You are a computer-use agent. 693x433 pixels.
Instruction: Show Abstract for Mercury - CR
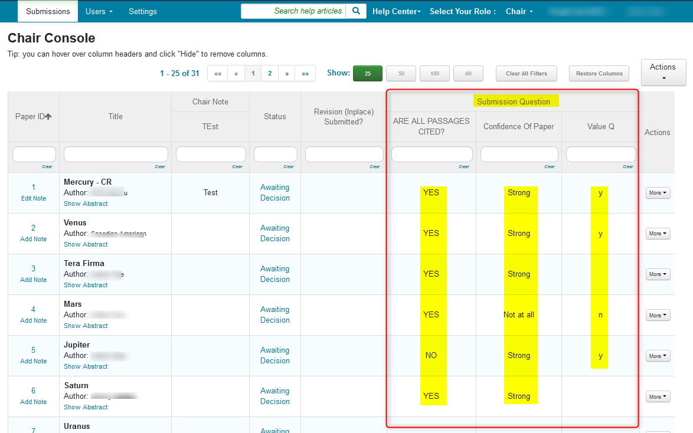(x=86, y=204)
